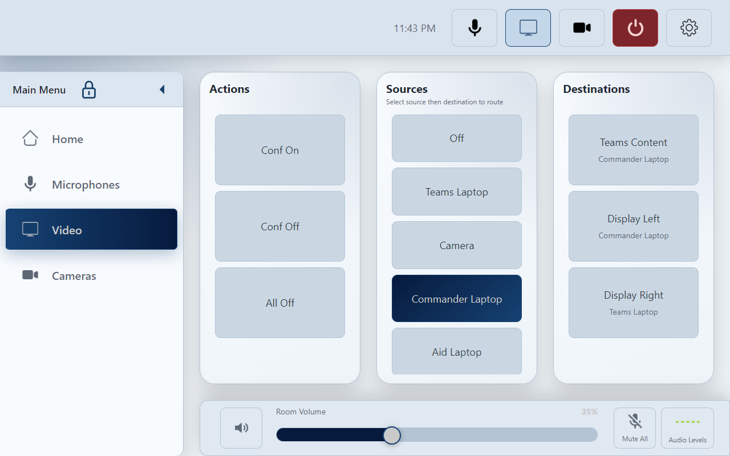Go to Home in sidebar
Viewport: 730px width, 456px height.
pos(91,139)
